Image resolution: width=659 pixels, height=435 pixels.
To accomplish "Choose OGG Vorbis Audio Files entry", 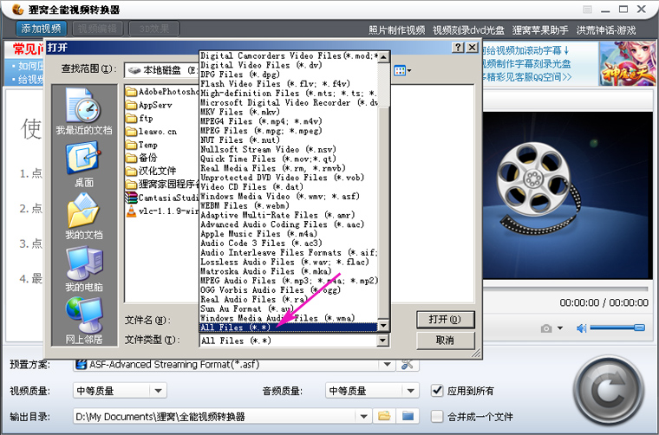I will tap(288, 289).
